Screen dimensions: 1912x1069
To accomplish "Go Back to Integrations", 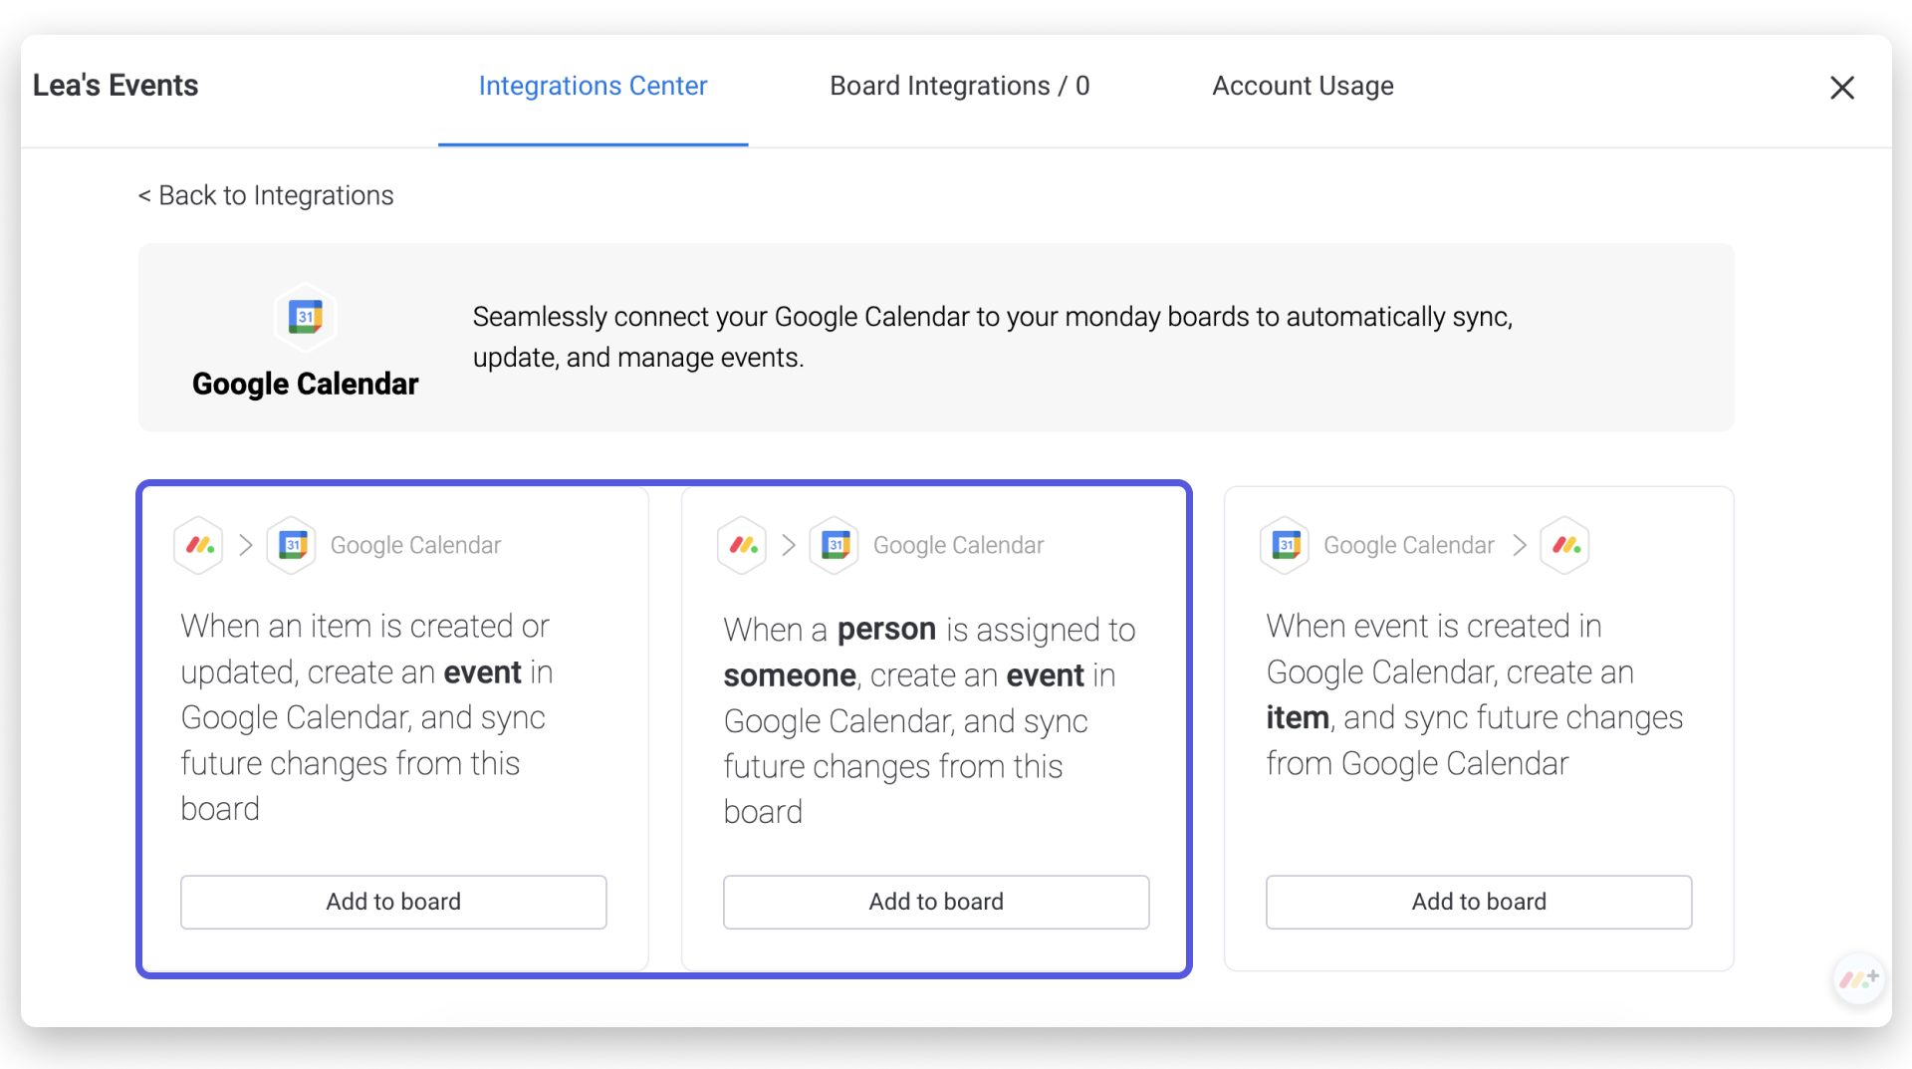I will (265, 195).
